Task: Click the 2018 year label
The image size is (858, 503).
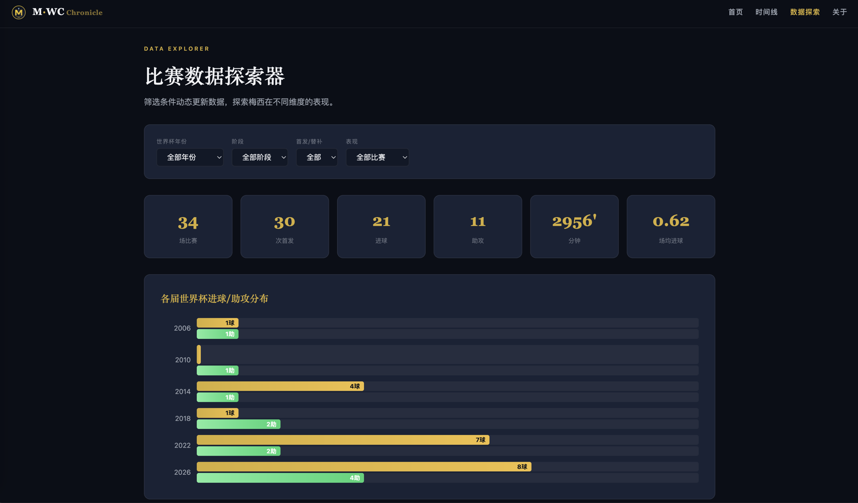Action: click(x=183, y=418)
